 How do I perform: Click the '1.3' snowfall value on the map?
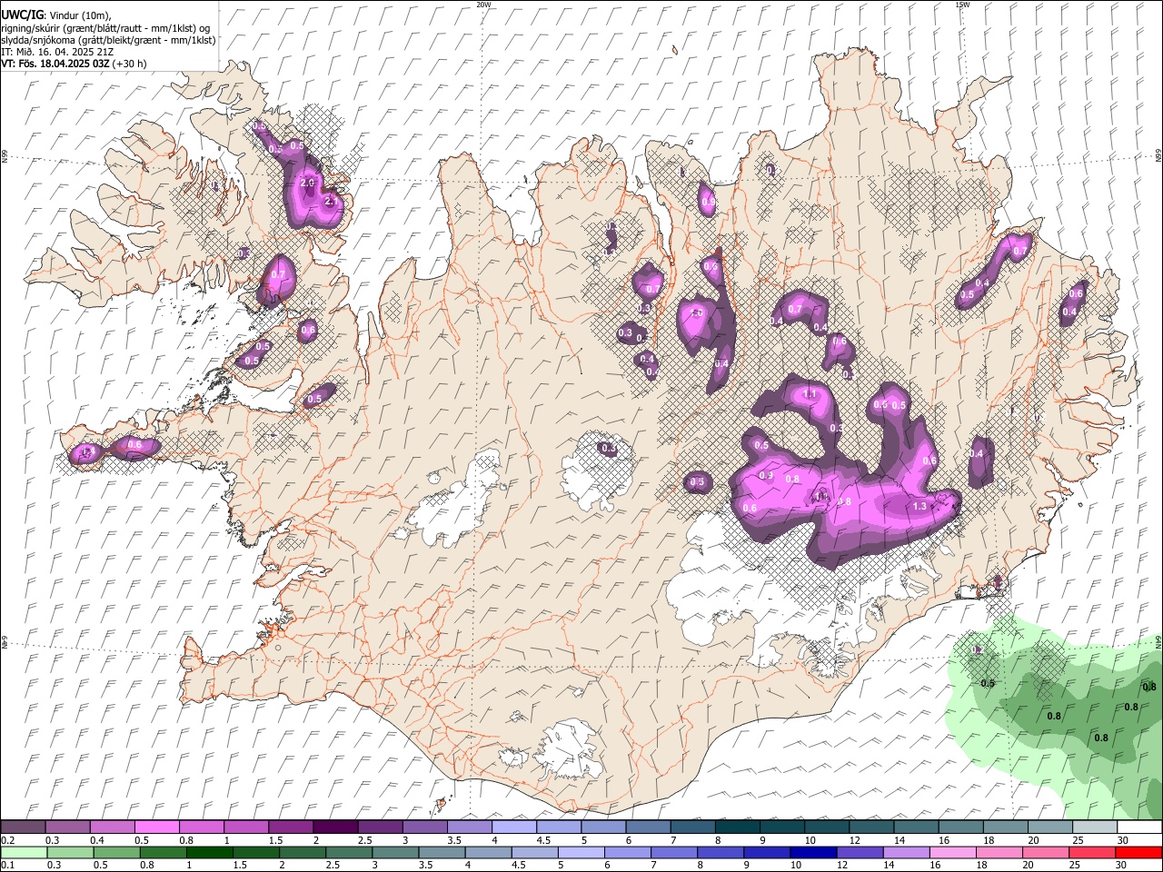coord(919,507)
